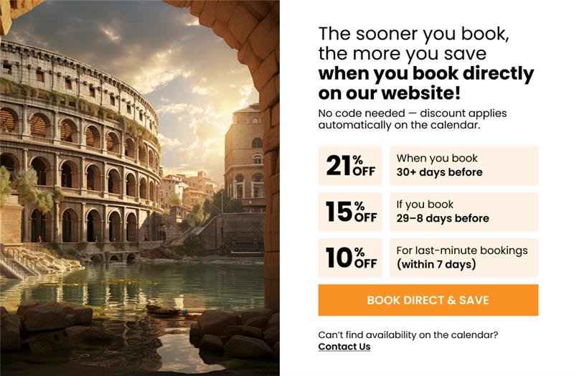The height and width of the screenshot is (376, 574).
Task: Click the dramatic clouds above the Colosseum
Action: (x=129, y=36)
